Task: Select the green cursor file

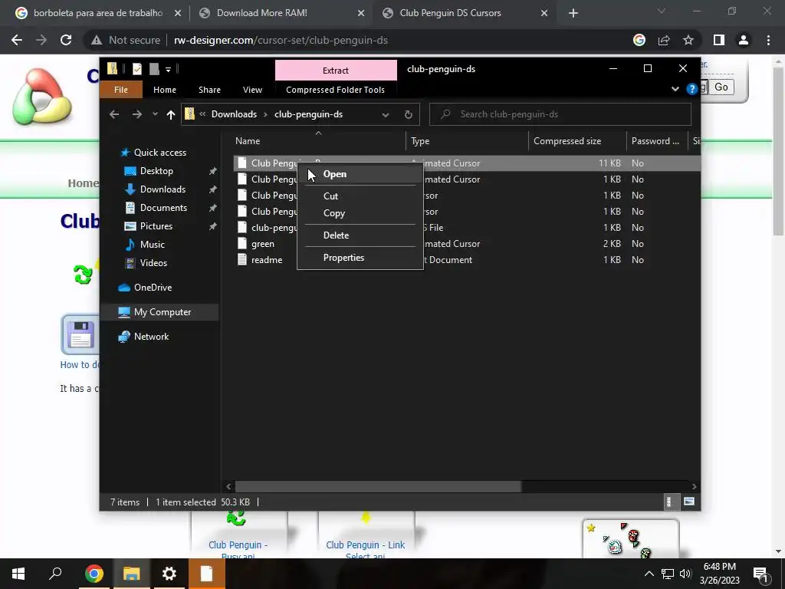Action: click(x=262, y=244)
